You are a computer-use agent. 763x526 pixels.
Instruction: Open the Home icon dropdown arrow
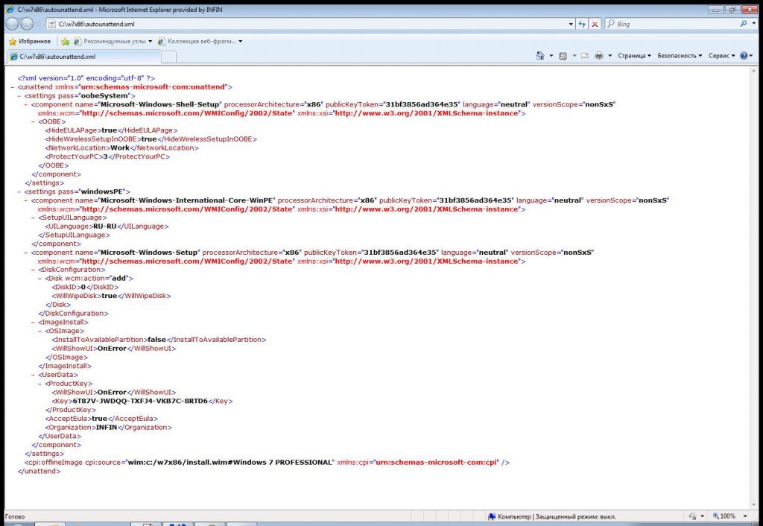pyautogui.click(x=551, y=56)
